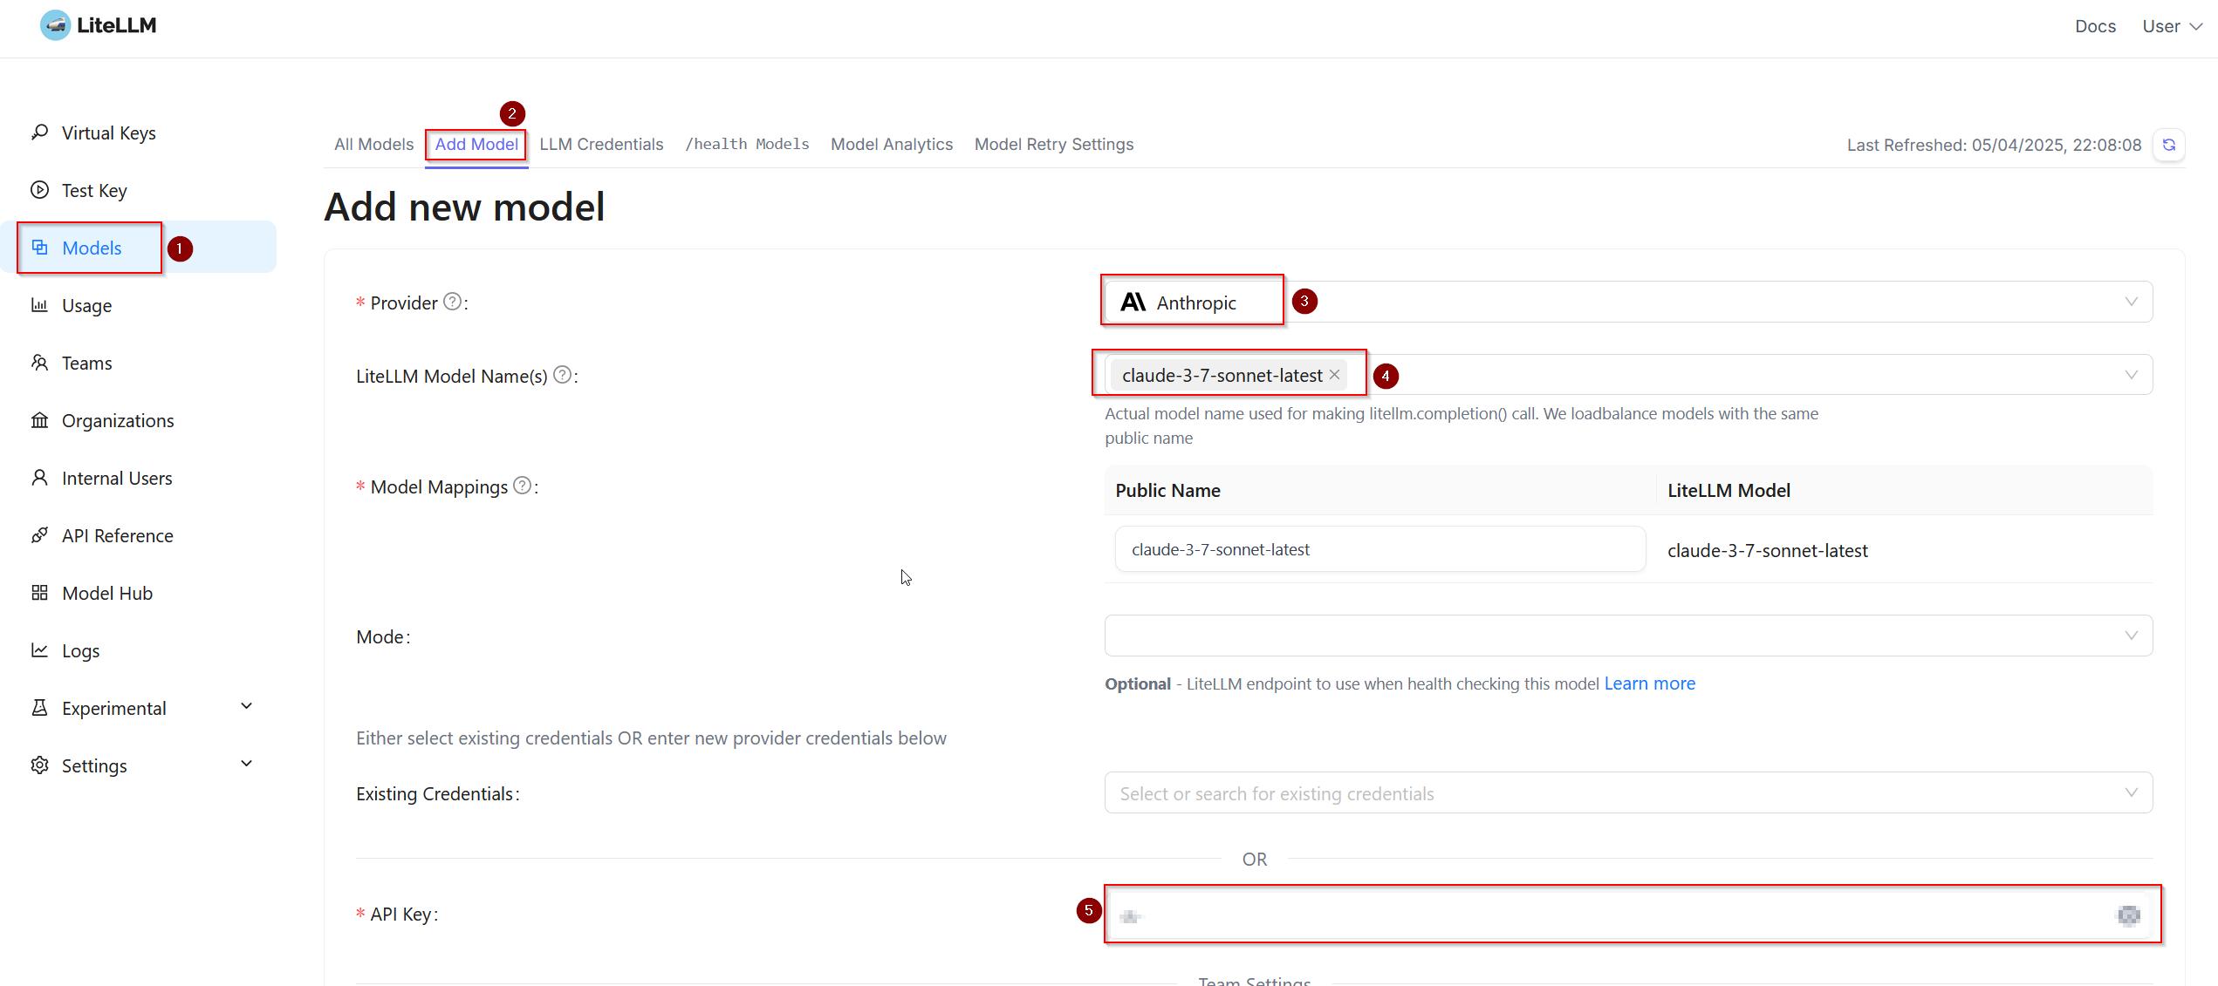Open the Existing Credentials dropdown
Viewport: 2218px width, 986px height.
2132,792
